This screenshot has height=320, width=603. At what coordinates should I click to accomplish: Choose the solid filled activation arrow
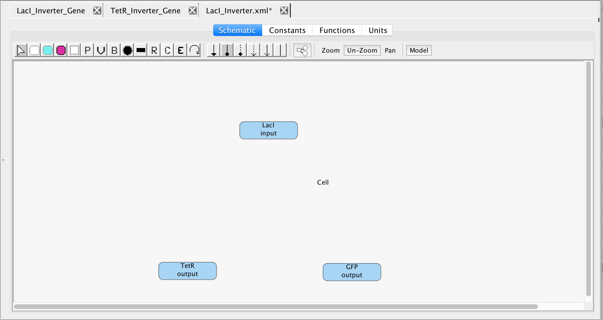click(214, 50)
